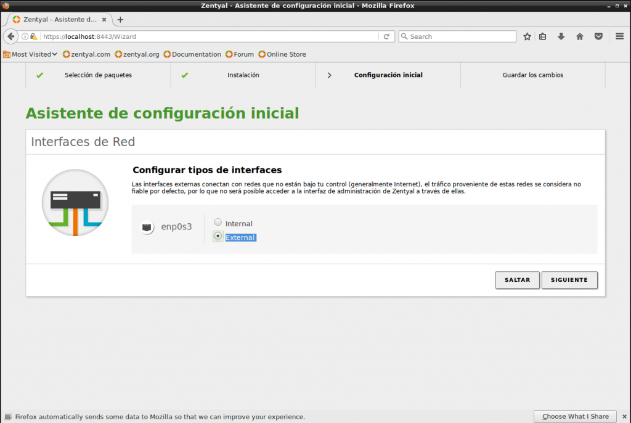Dismiss the Firefox data notification bar
Screen dimensions: 631x423
624,416
